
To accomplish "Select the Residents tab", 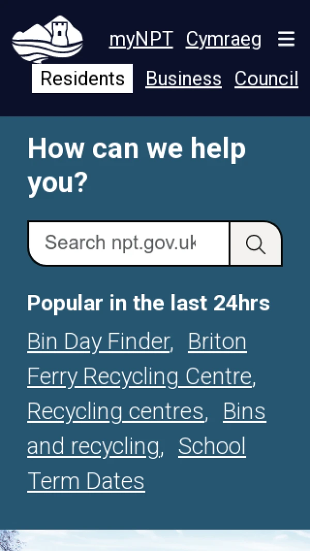I will click(83, 78).
